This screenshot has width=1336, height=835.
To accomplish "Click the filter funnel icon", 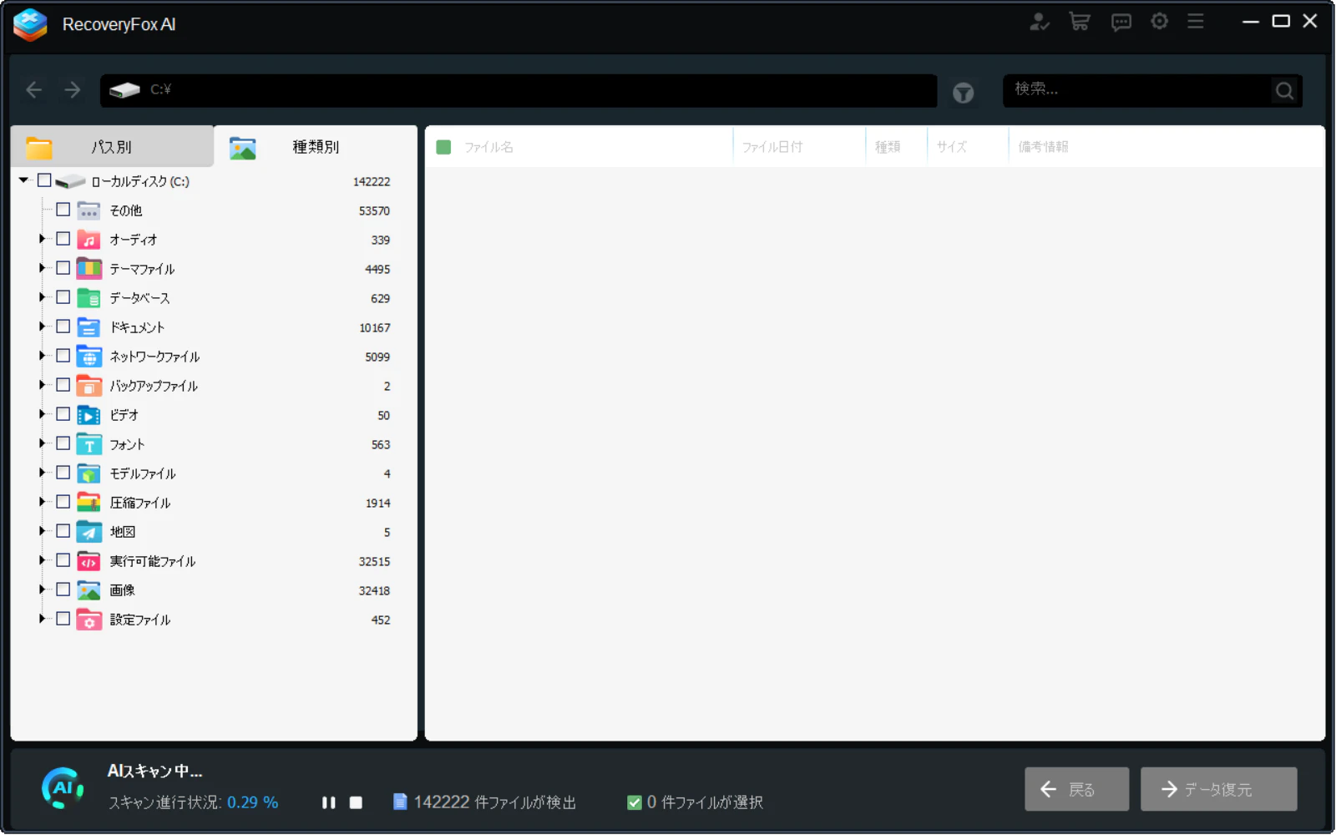I will tap(963, 93).
